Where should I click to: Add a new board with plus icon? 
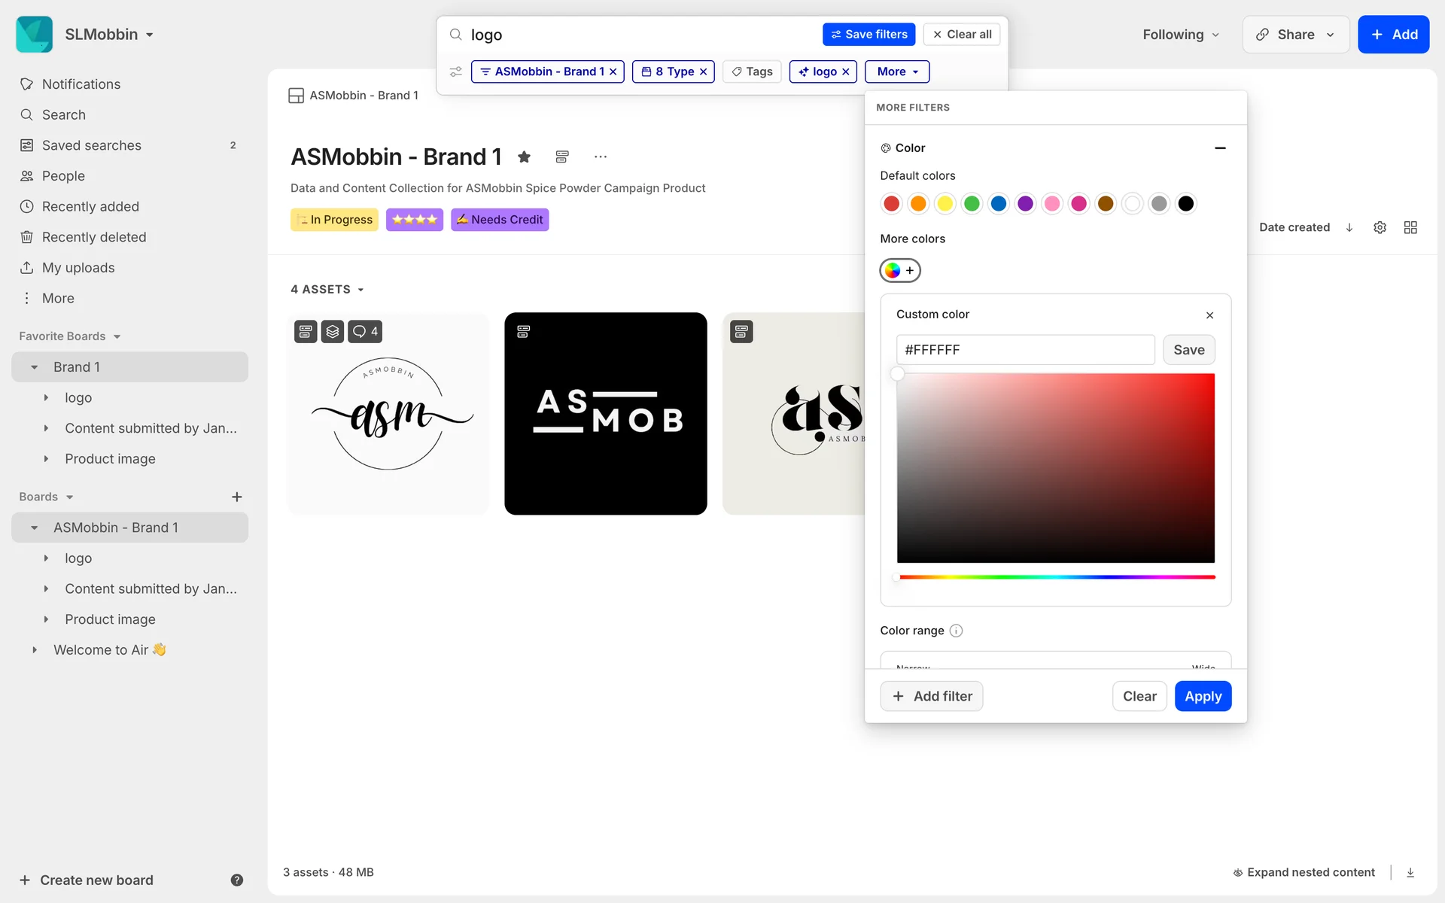pyautogui.click(x=236, y=497)
